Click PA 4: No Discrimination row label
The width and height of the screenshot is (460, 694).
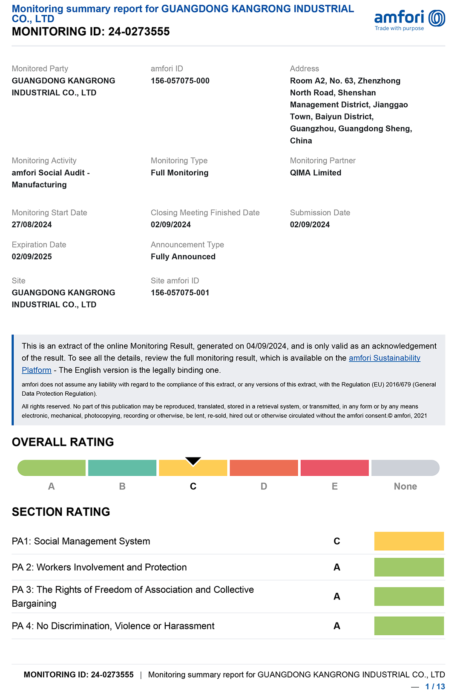[113, 626]
